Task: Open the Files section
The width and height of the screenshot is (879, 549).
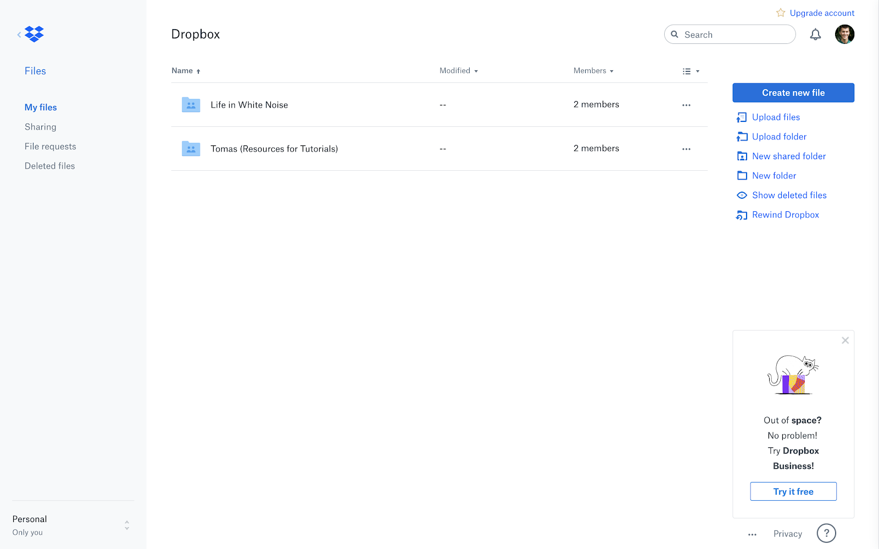Action: pos(35,71)
